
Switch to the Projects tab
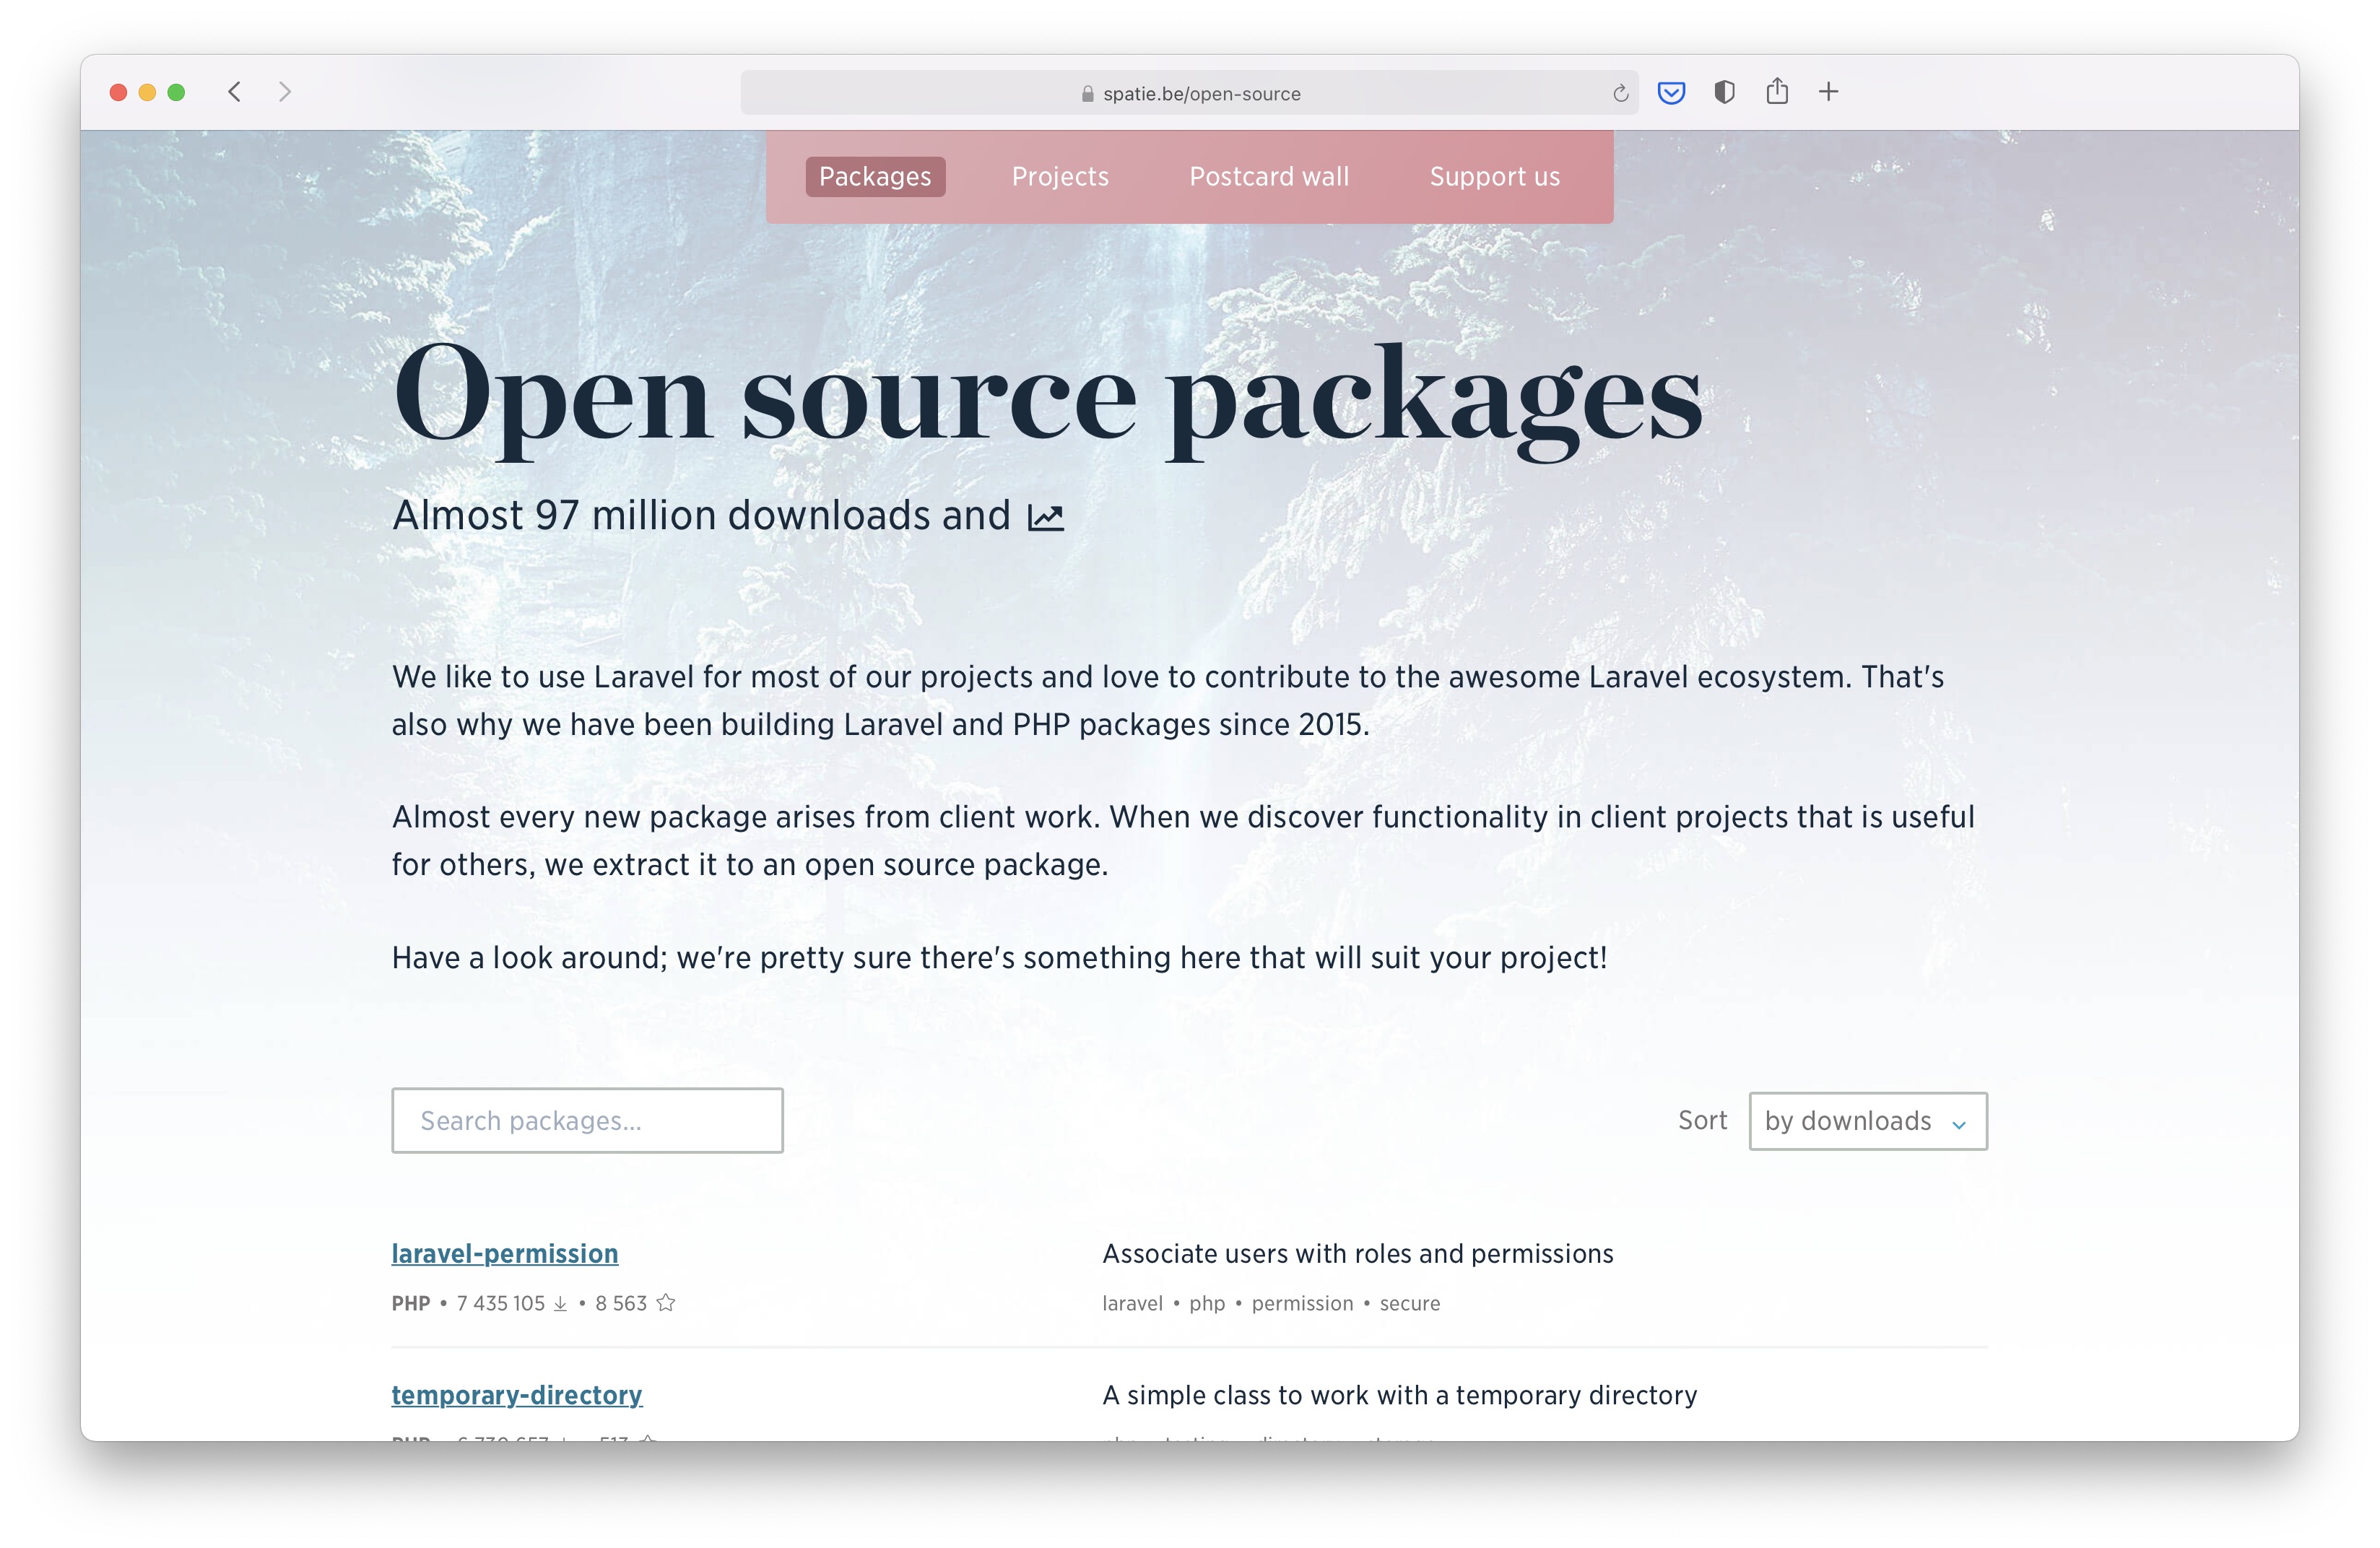point(1060,177)
